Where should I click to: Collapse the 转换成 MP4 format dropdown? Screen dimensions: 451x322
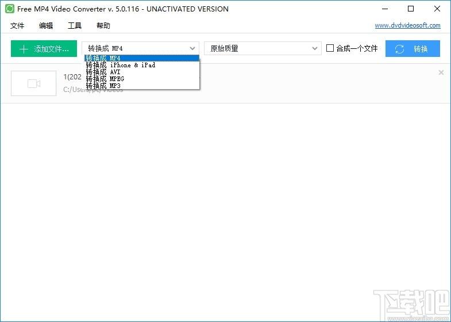(x=140, y=48)
